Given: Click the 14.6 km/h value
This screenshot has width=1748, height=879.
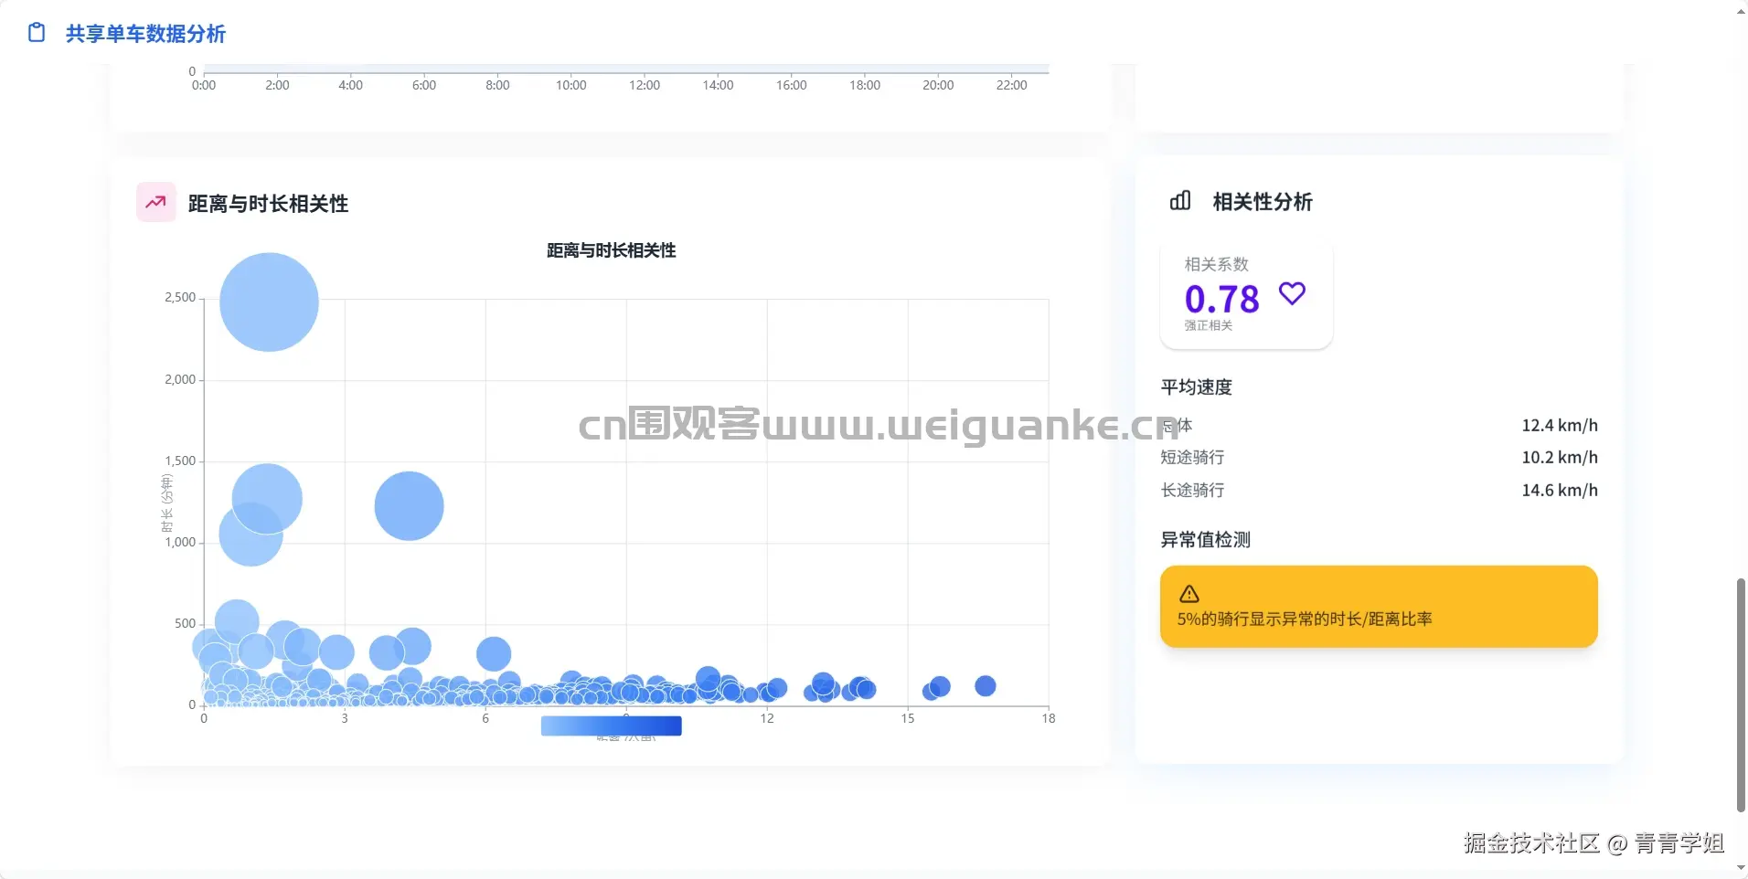Looking at the screenshot, I should 1560,490.
